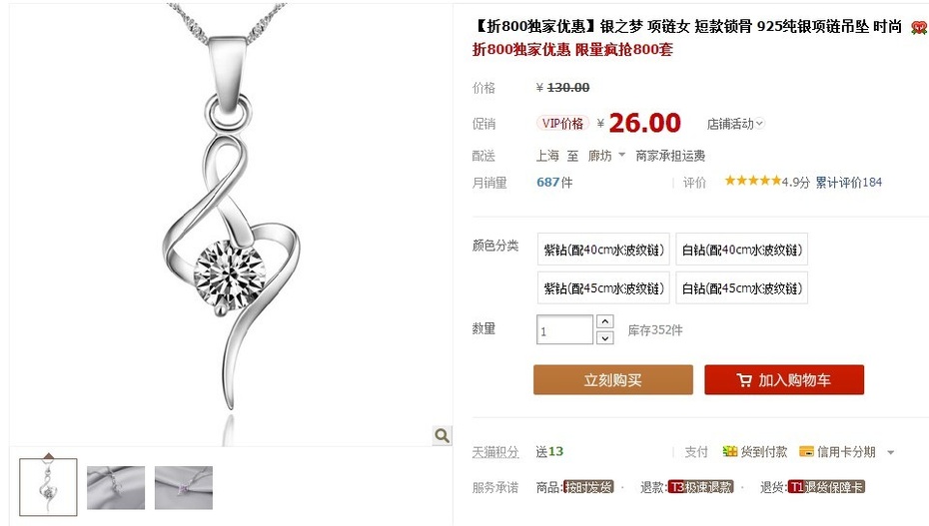Click the T3 fast refund badge

[x=700, y=487]
